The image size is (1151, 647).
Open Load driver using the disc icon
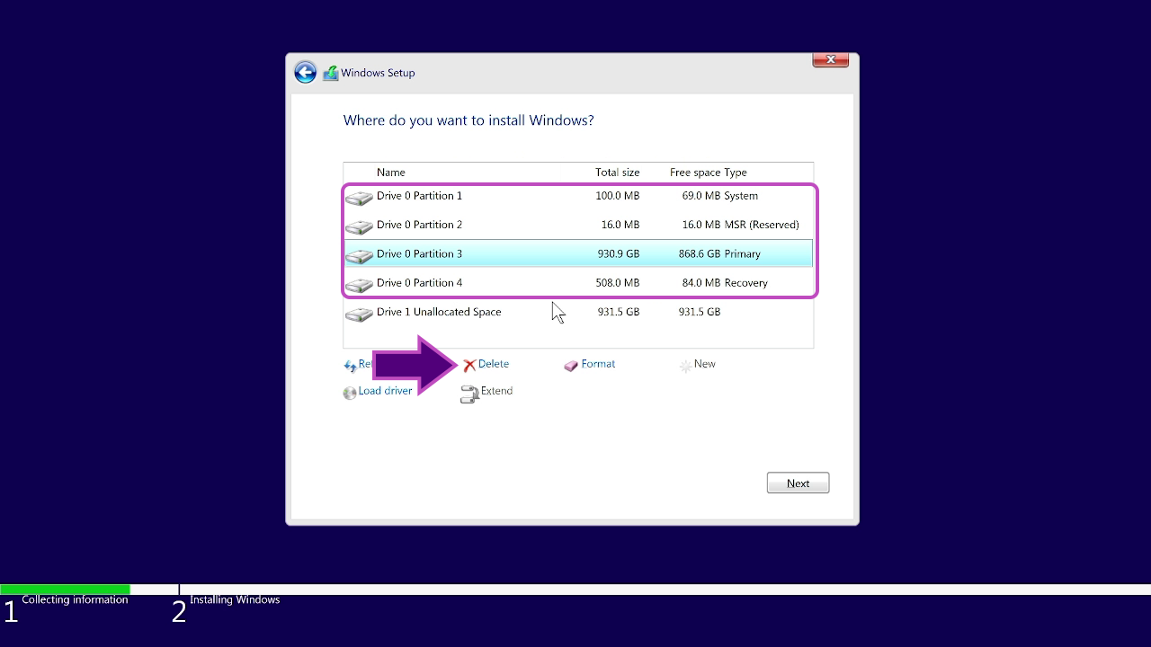pyautogui.click(x=349, y=392)
